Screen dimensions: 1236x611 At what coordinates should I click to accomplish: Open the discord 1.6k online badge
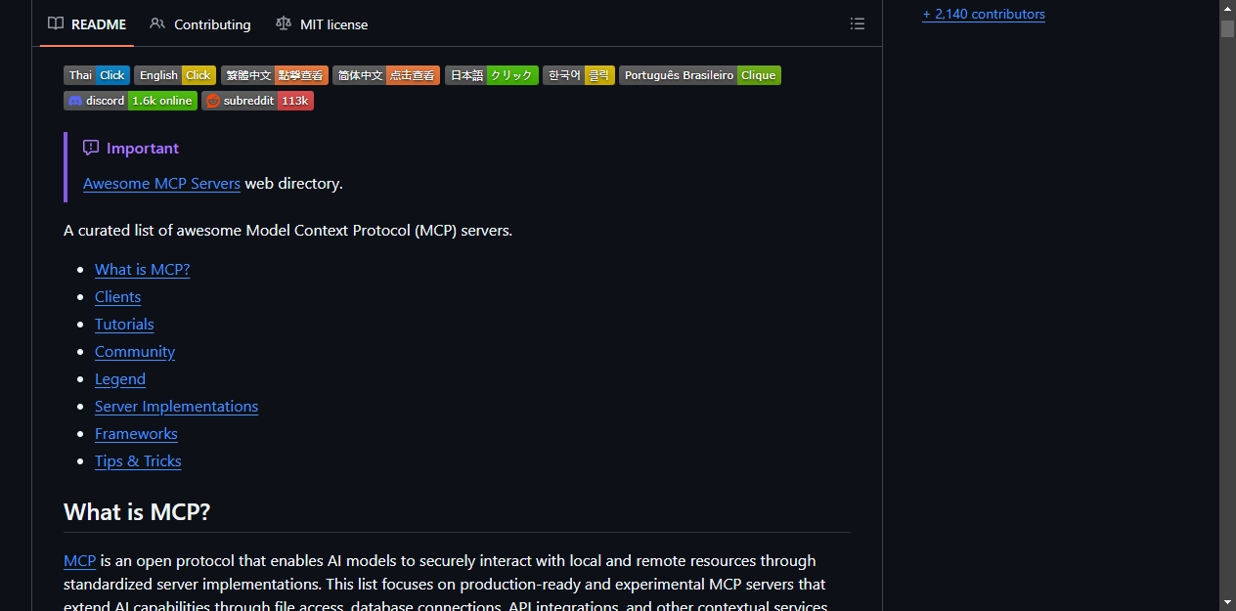pyautogui.click(x=130, y=101)
